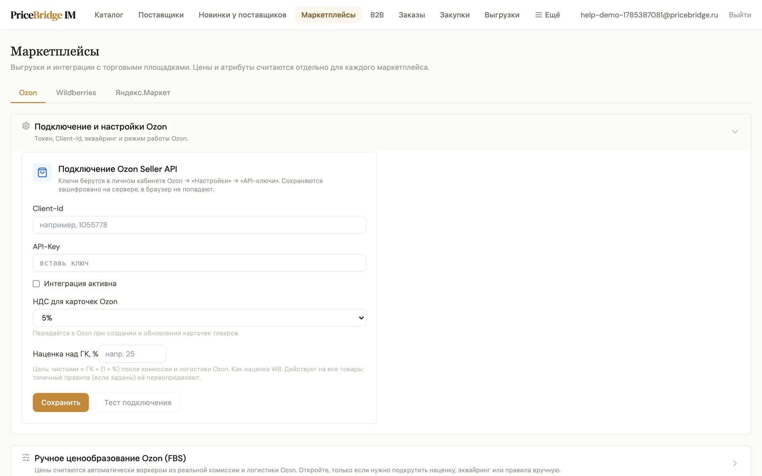Click the PriceBridge IM logo
Viewport: 762px width, 476px height.
(43, 15)
